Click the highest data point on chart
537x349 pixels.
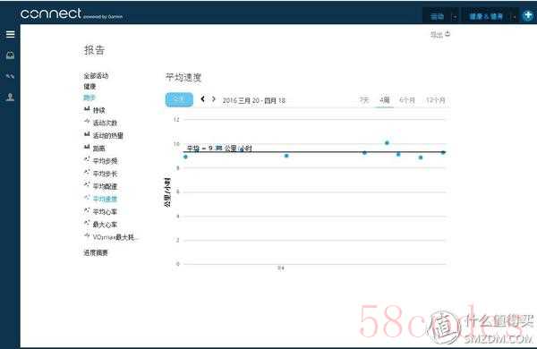coord(387,143)
